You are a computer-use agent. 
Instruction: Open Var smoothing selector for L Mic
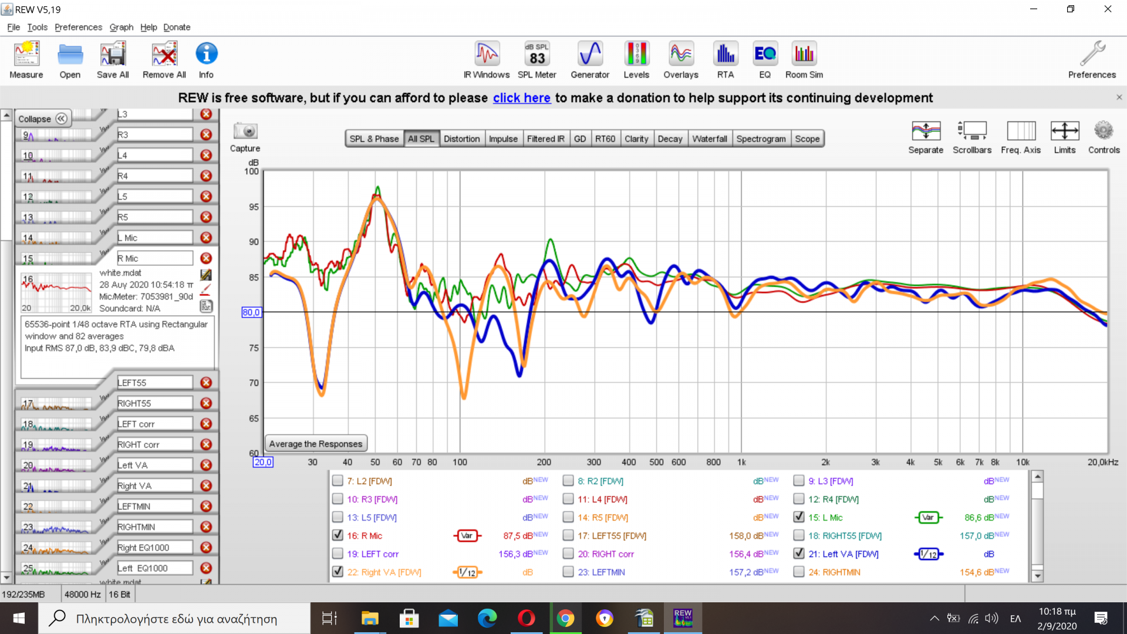tap(928, 517)
